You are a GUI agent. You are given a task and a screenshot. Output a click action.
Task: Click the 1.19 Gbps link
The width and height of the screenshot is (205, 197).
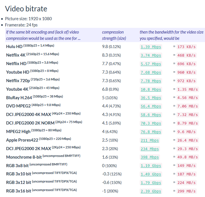[x=151, y=166]
